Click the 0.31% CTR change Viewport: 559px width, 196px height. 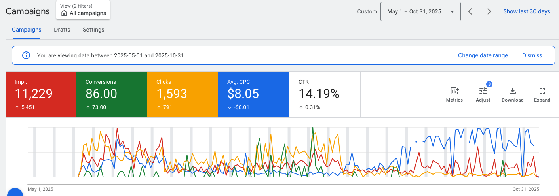[312, 107]
